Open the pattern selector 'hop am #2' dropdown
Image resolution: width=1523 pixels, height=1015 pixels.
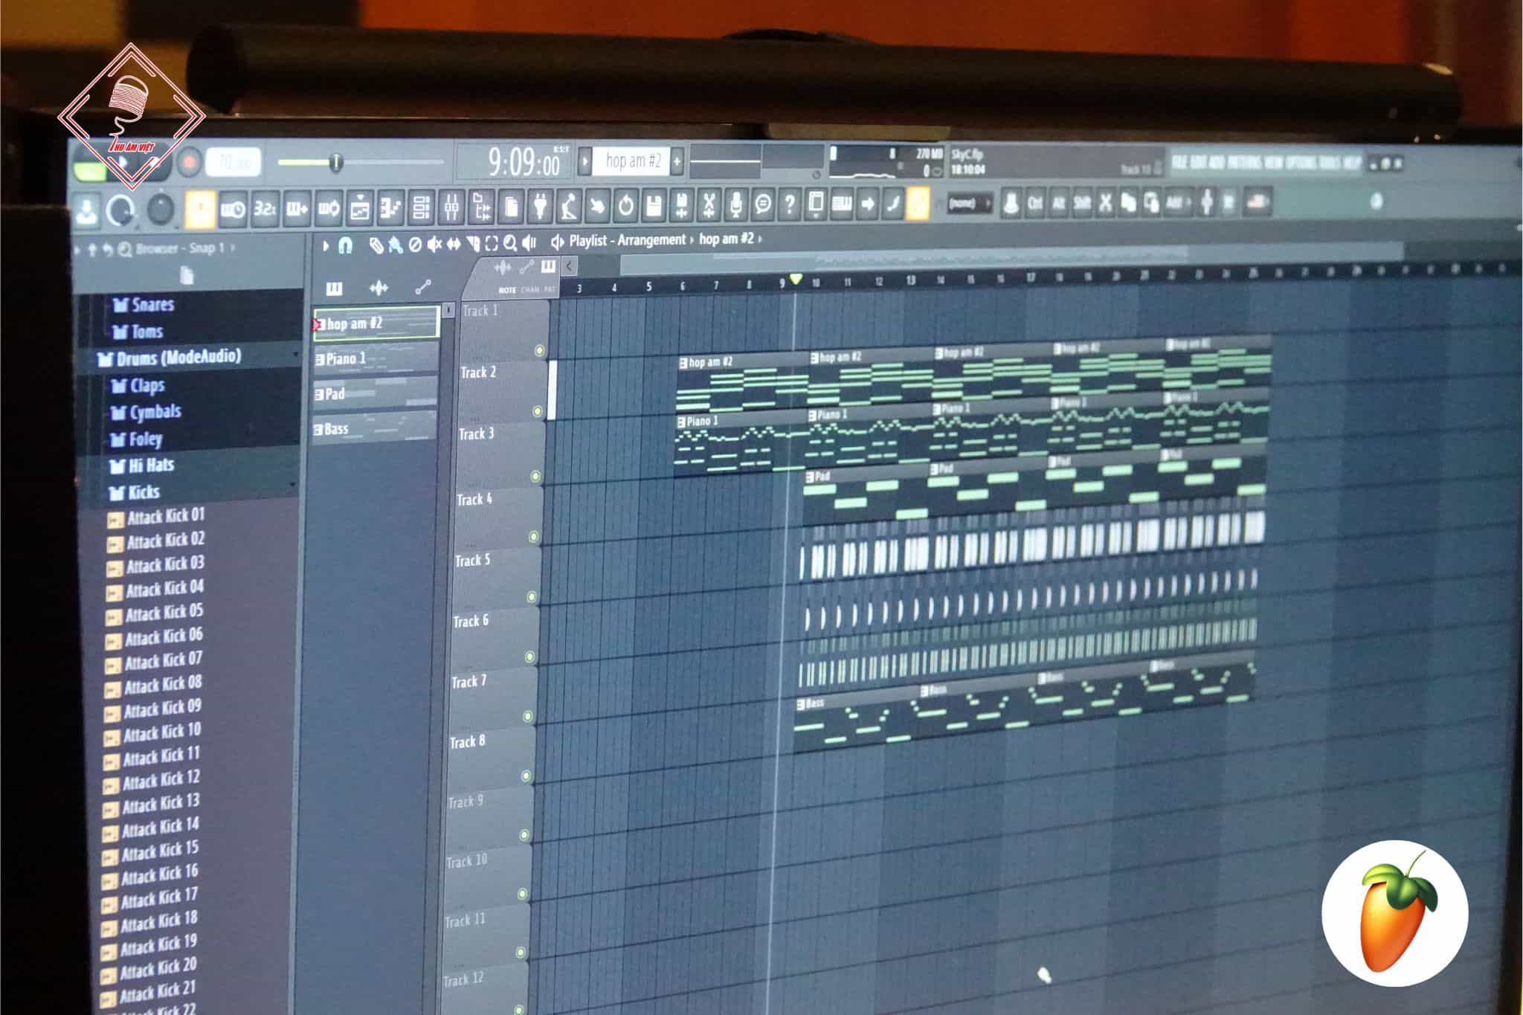pos(632,161)
